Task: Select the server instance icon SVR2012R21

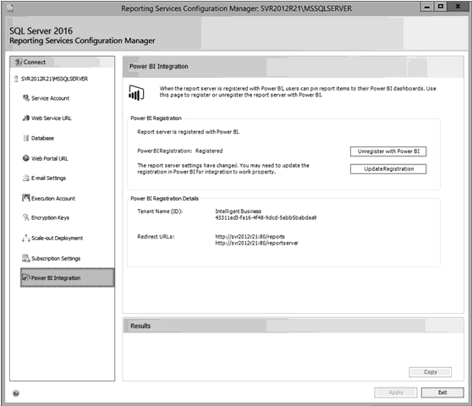Action: (x=16, y=80)
